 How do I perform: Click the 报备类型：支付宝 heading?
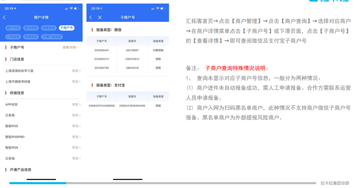[111, 85]
